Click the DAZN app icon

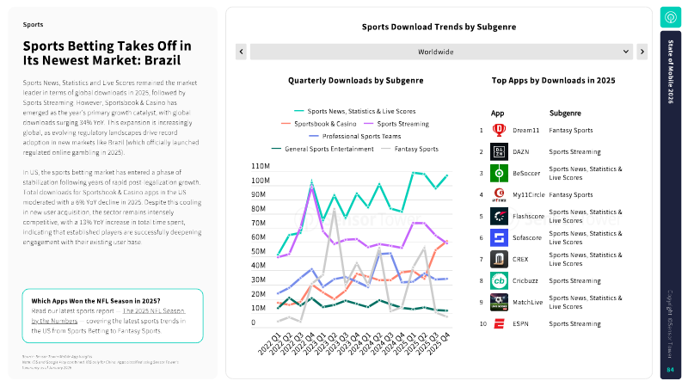point(499,151)
